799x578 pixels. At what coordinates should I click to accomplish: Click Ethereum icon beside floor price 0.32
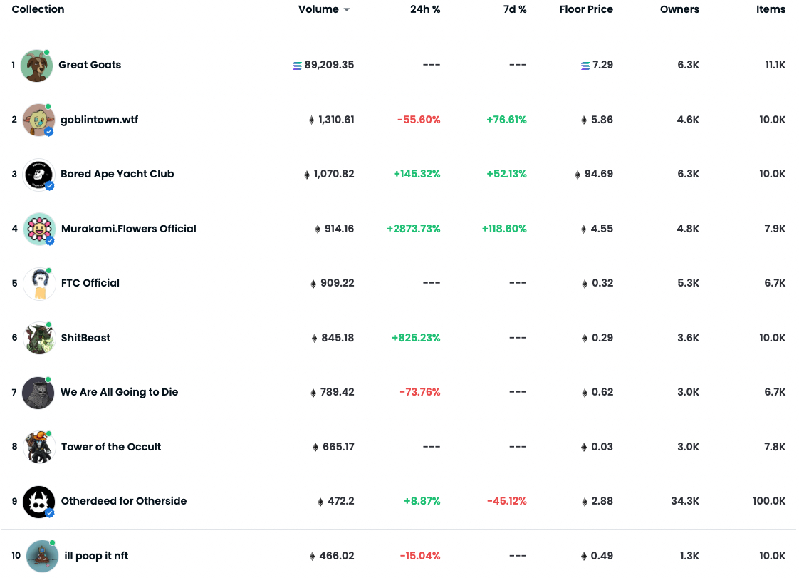(585, 284)
